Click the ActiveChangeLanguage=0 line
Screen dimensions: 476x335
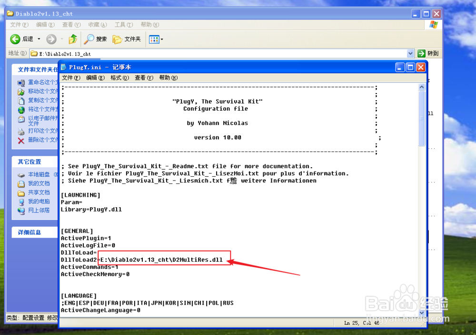click(100, 310)
